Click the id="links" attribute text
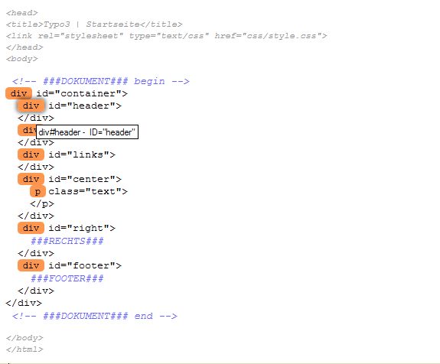Image resolution: width=440 pixels, height=364 pixels. (x=82, y=154)
